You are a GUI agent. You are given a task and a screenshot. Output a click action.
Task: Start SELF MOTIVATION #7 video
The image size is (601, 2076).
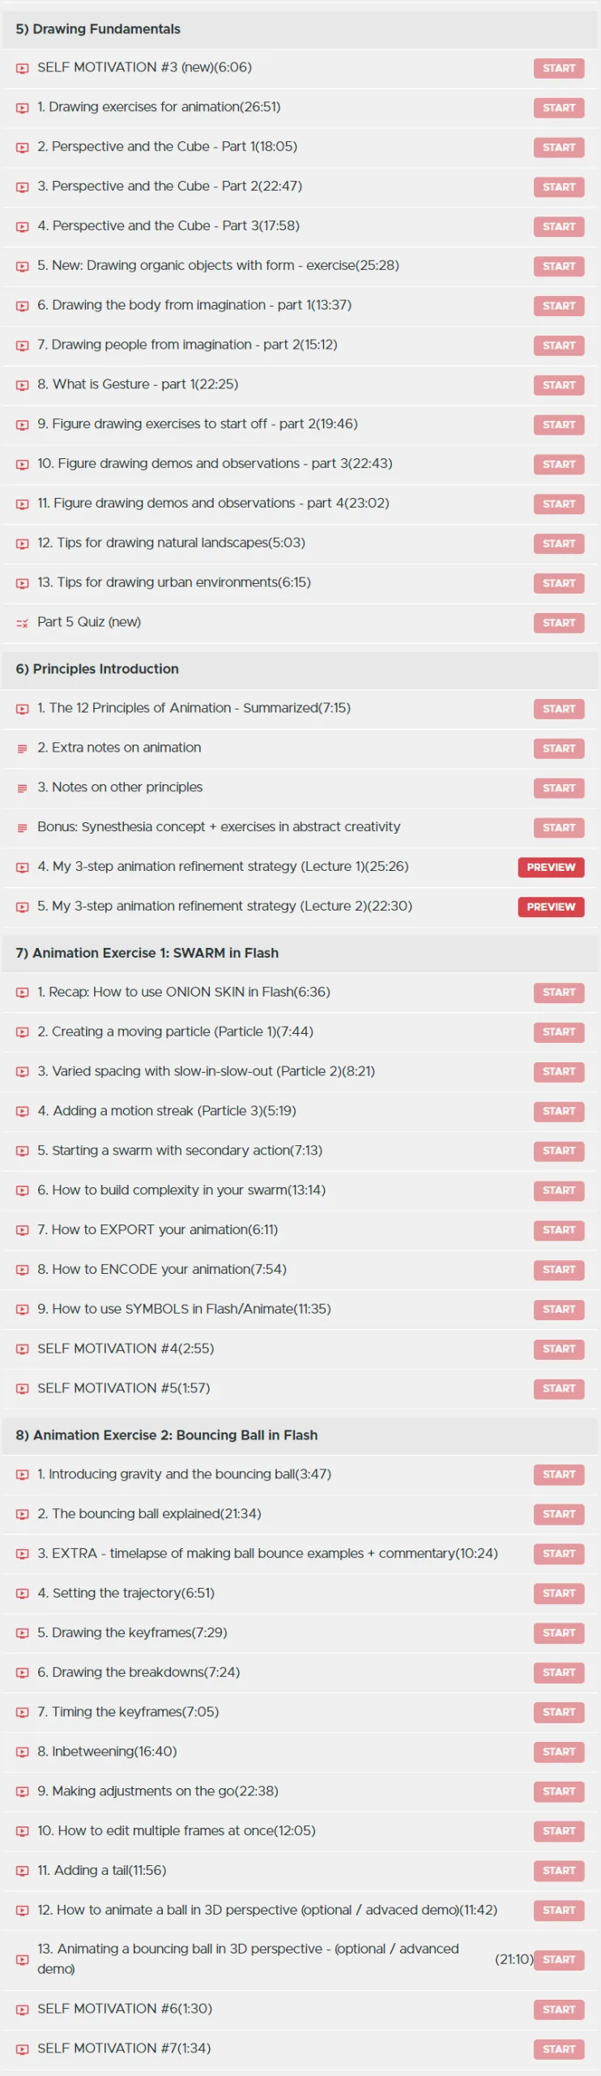[559, 2049]
